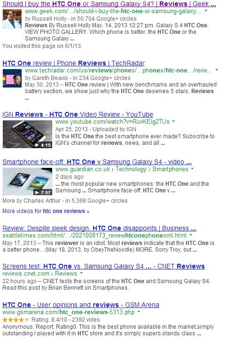Expand the geek.com URL dropdown arrow
Viewport: 234px width, 340px height.
(206, 11)
